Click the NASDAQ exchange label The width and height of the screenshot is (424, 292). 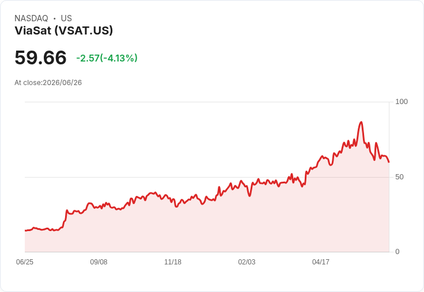[x=31, y=18]
